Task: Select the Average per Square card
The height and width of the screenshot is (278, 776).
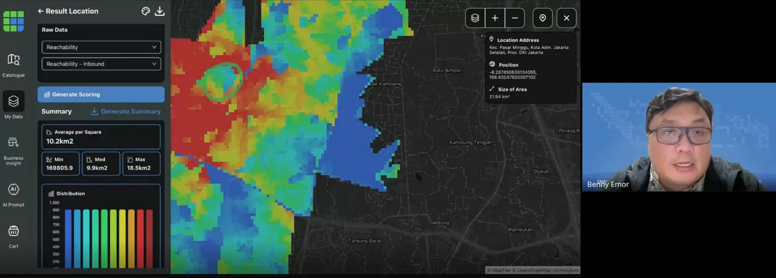Action: click(x=101, y=137)
